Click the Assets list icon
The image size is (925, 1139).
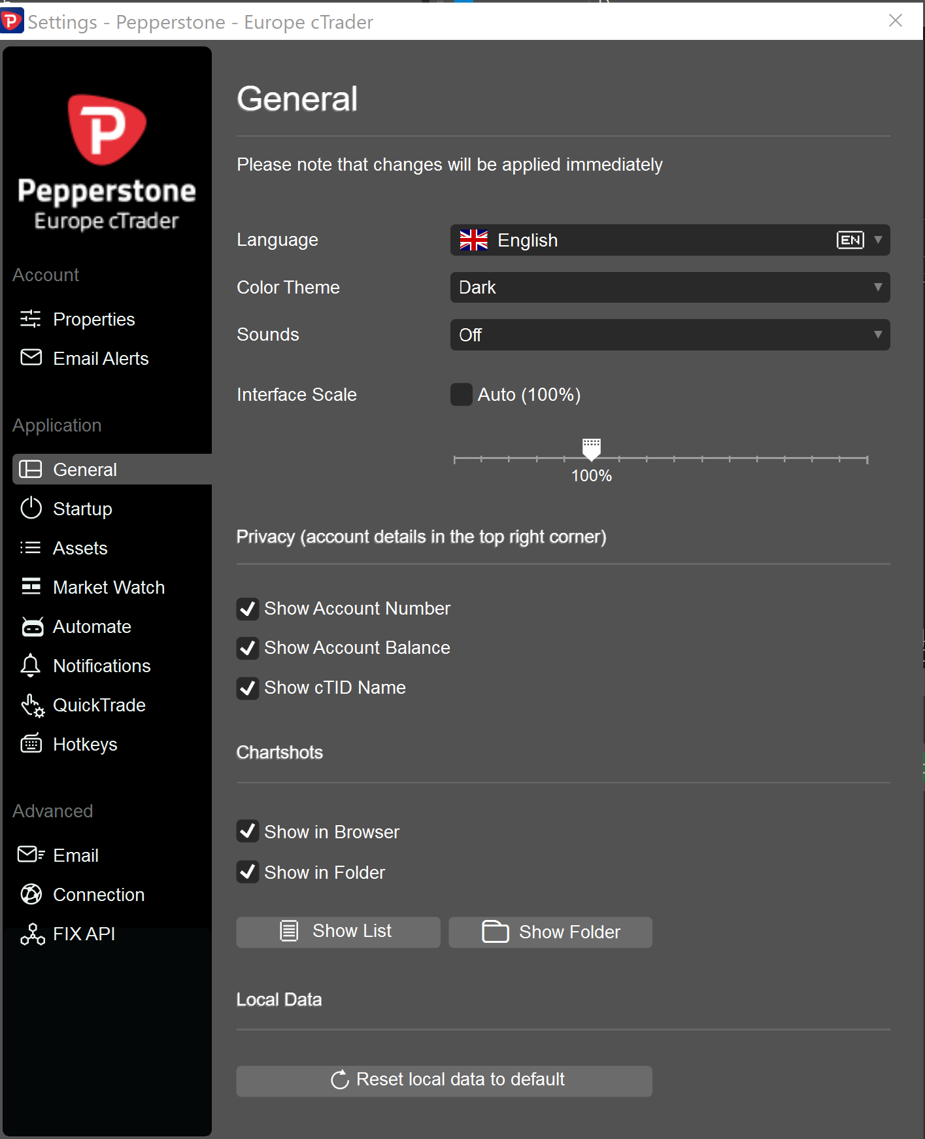[x=31, y=547]
